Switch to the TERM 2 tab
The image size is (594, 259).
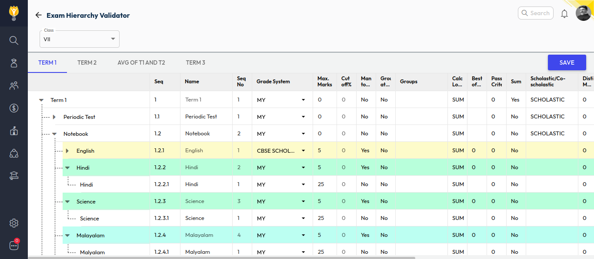click(87, 62)
